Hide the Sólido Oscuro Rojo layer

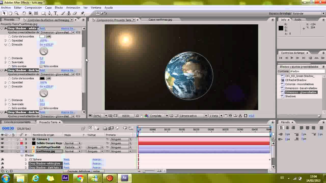click(x=2, y=143)
